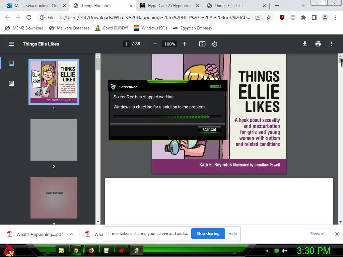Select page 1 thumbnail

pyautogui.click(x=54, y=82)
